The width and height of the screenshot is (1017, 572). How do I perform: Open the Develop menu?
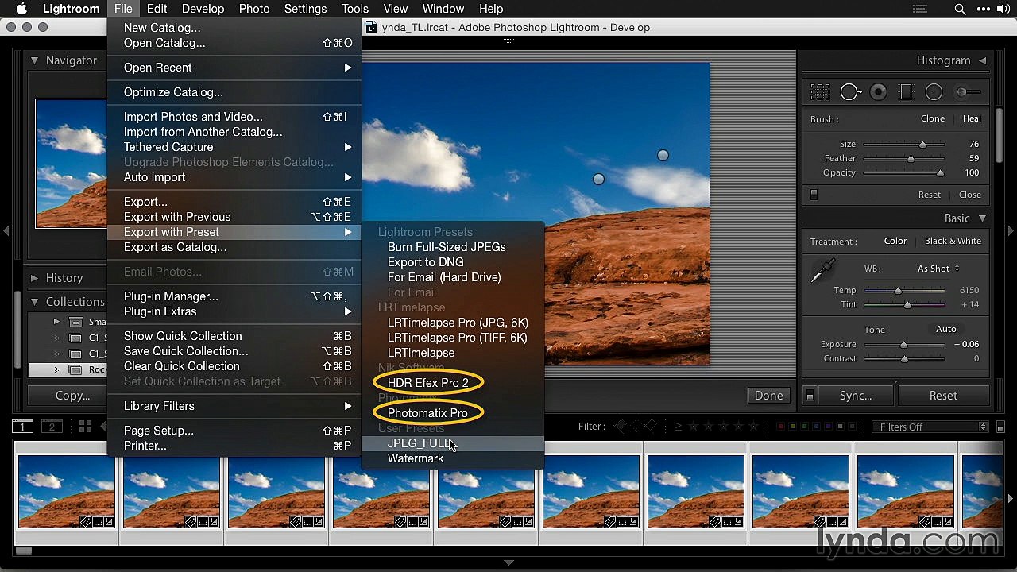pyautogui.click(x=203, y=9)
